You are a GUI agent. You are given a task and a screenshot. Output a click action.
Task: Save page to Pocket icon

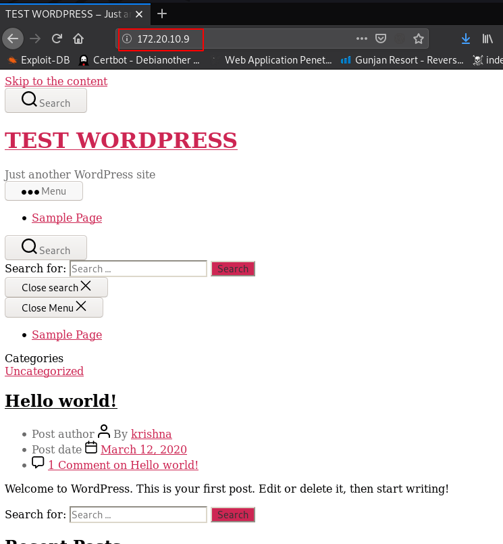tap(381, 39)
